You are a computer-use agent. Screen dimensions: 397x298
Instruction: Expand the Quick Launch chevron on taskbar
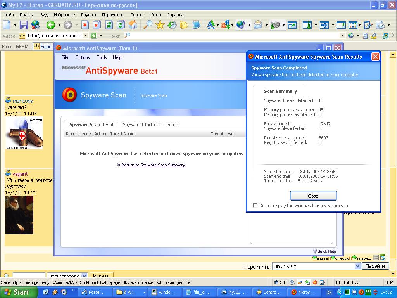point(73,290)
